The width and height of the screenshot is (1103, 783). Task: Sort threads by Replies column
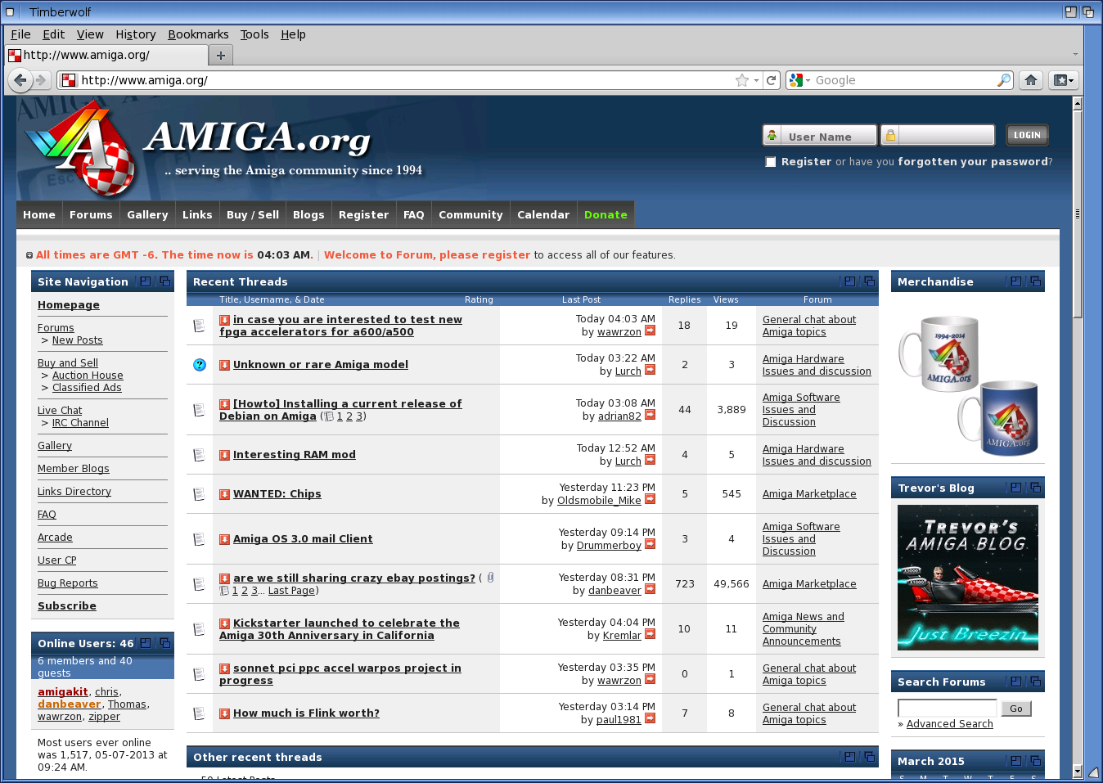point(684,299)
